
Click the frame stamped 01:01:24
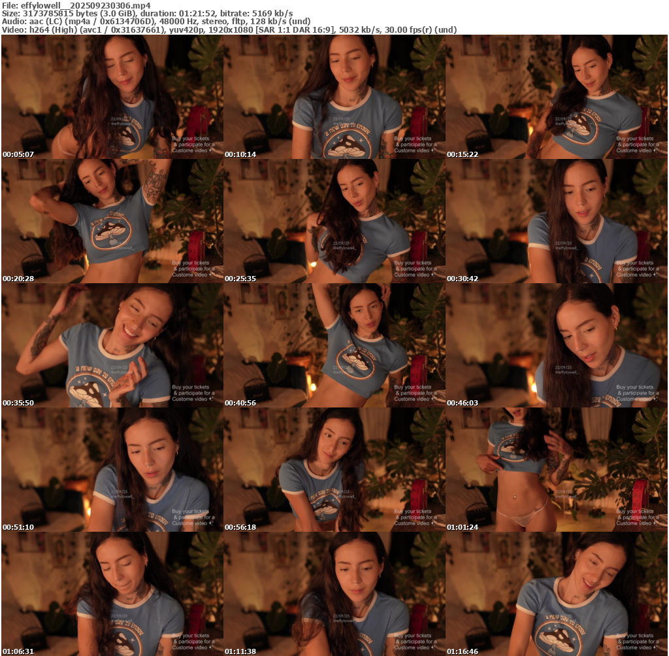[556, 470]
